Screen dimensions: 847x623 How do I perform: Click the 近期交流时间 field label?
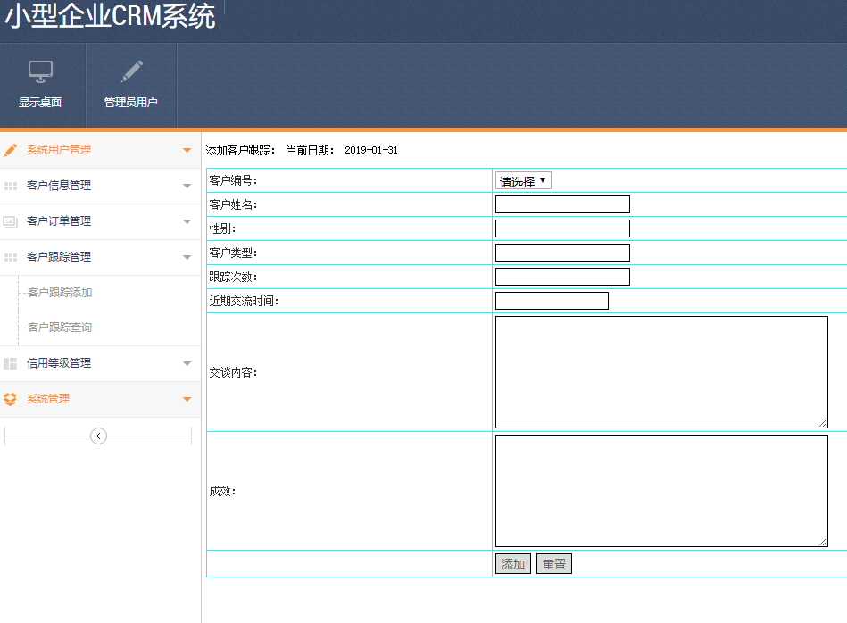pos(245,301)
